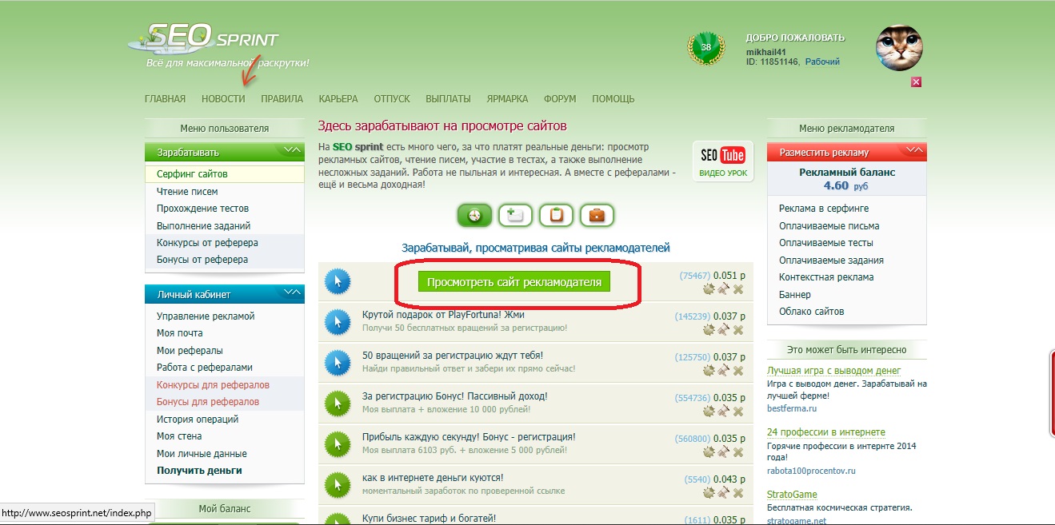Select the clipboard icon for tests

point(556,215)
